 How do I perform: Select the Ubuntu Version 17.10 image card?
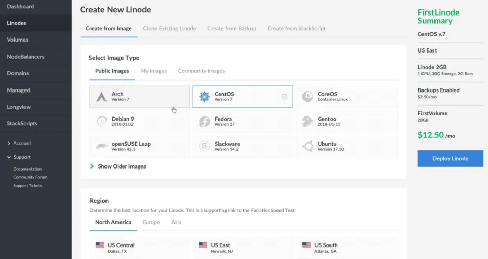pyautogui.click(x=347, y=146)
